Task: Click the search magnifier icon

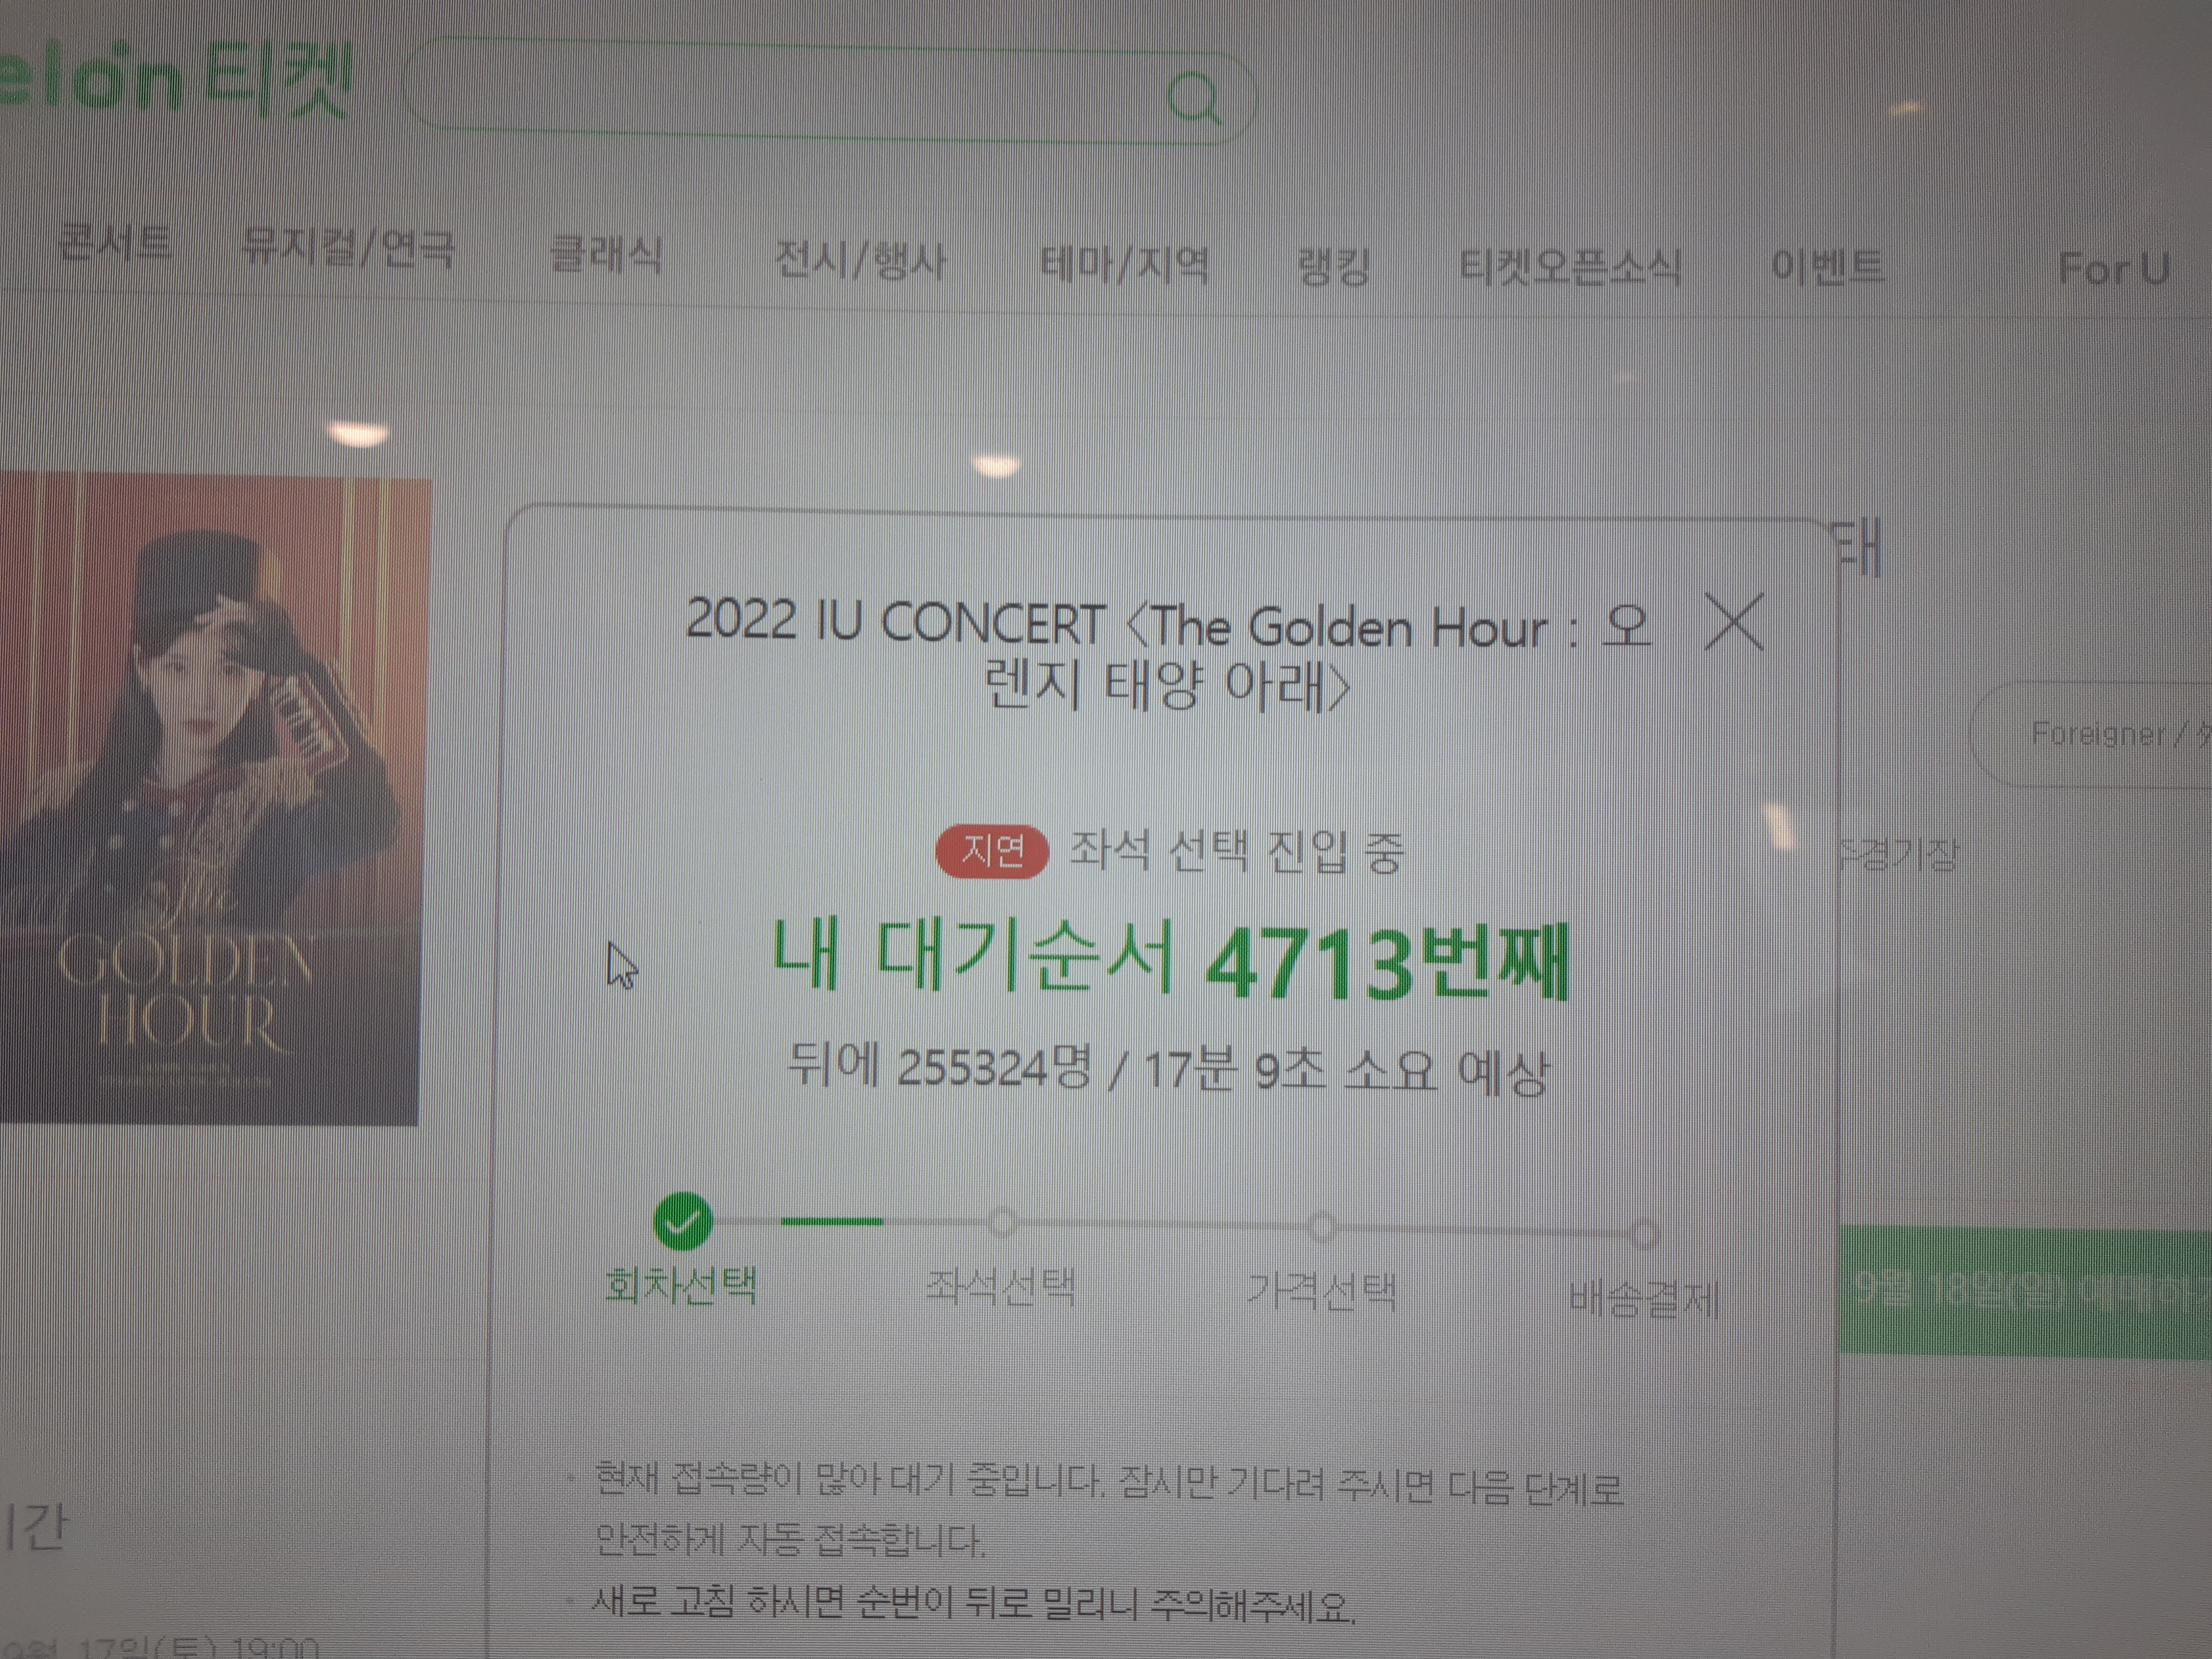Action: click(1194, 98)
